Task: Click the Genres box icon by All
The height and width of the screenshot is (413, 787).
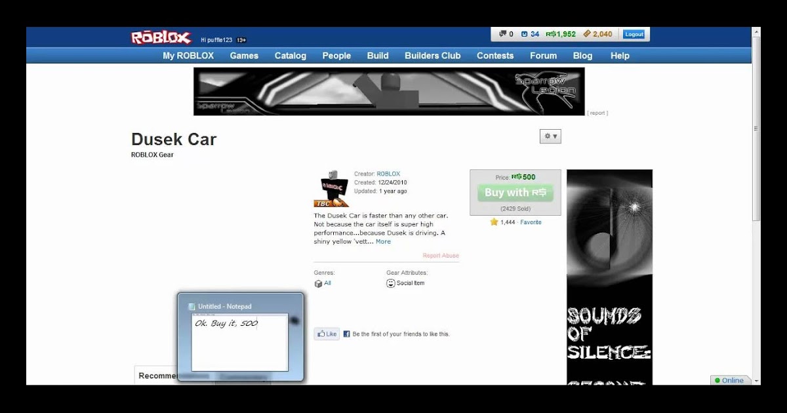Action: tap(318, 283)
